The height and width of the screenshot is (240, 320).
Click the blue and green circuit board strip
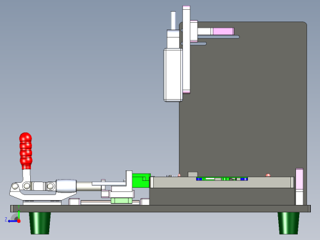222,179
